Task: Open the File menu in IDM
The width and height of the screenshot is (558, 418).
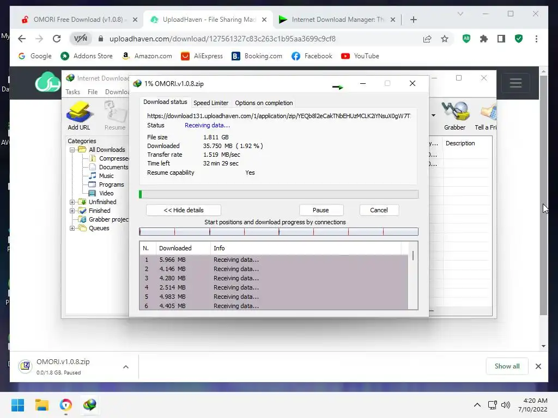Action: 93,91
